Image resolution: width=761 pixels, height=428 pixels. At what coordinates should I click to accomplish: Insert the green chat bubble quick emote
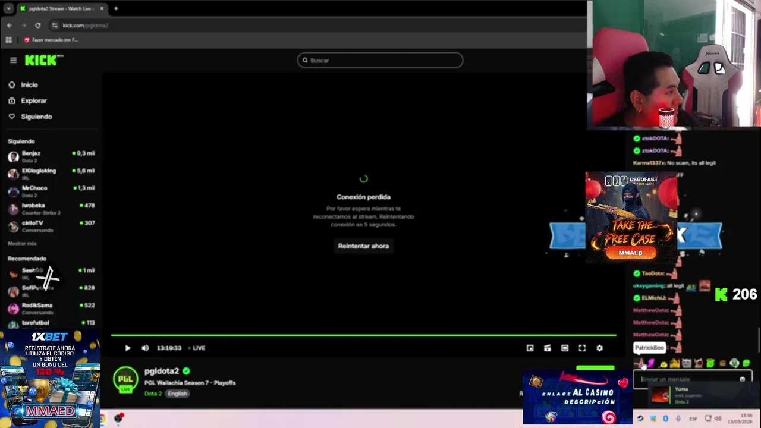tap(746, 363)
